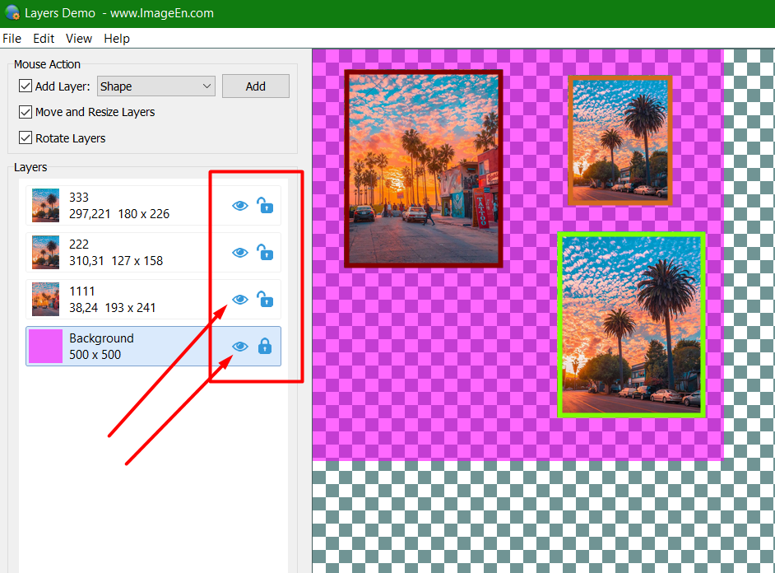Screen dimensions: 775x573
Task: Unlock the Background layer with its padlock
Action: pos(265,346)
